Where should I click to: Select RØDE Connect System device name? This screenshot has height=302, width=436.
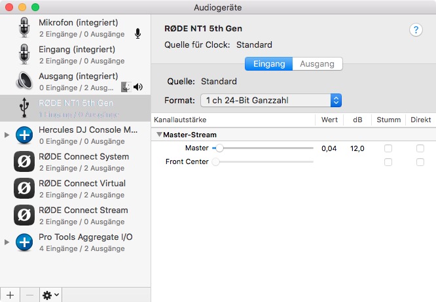pos(84,156)
